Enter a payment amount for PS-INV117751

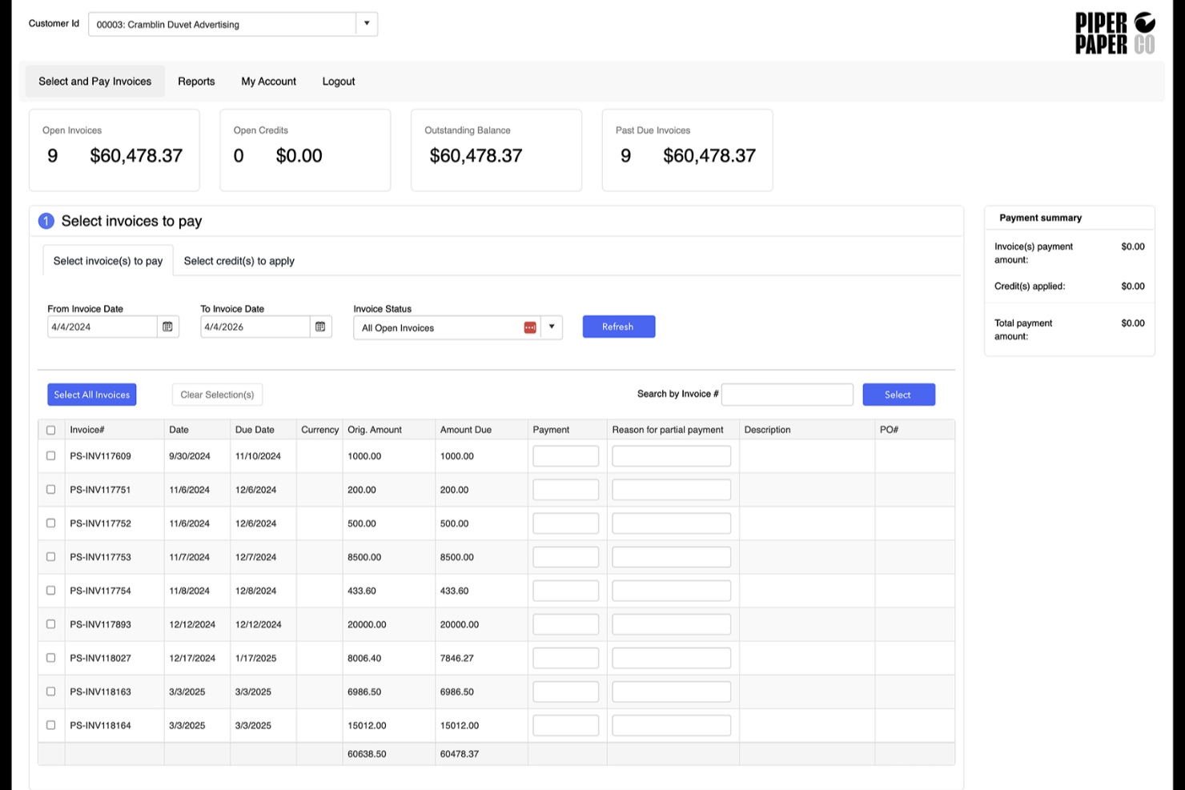(565, 489)
